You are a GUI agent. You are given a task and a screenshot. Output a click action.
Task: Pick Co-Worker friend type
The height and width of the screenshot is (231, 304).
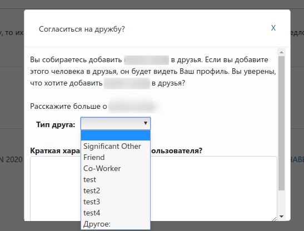(116, 168)
